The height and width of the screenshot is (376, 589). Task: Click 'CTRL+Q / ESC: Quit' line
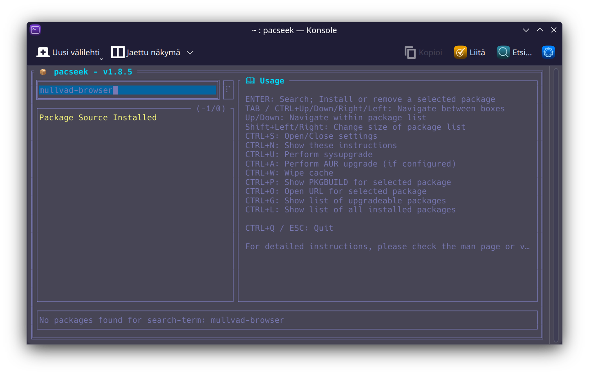289,228
